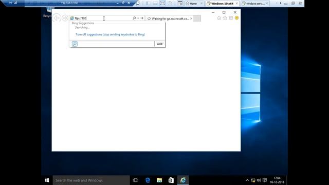Click the search magnifier in the address bar

pyautogui.click(x=134, y=18)
